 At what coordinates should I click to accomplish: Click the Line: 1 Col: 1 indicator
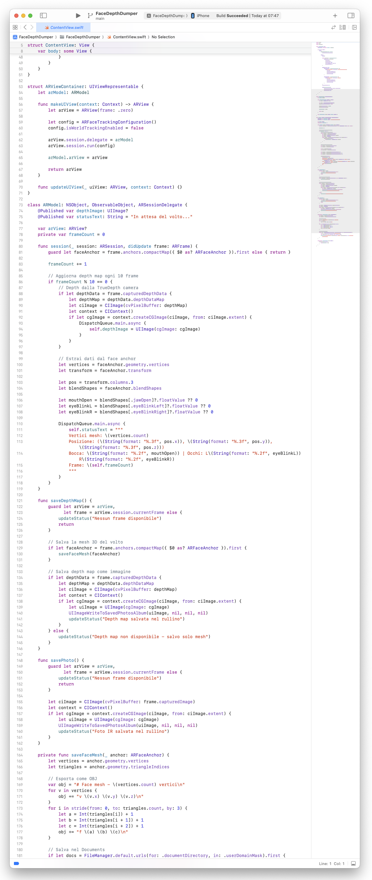(x=331, y=864)
